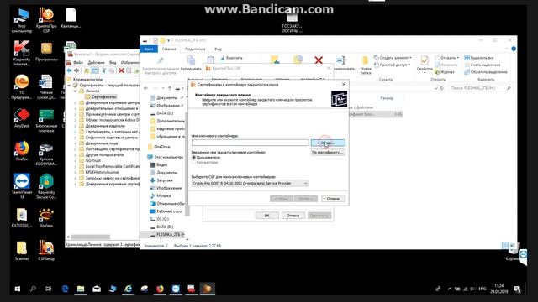Click the По сертификату button
Viewport: 538px width, 302px height.
pyautogui.click(x=328, y=153)
